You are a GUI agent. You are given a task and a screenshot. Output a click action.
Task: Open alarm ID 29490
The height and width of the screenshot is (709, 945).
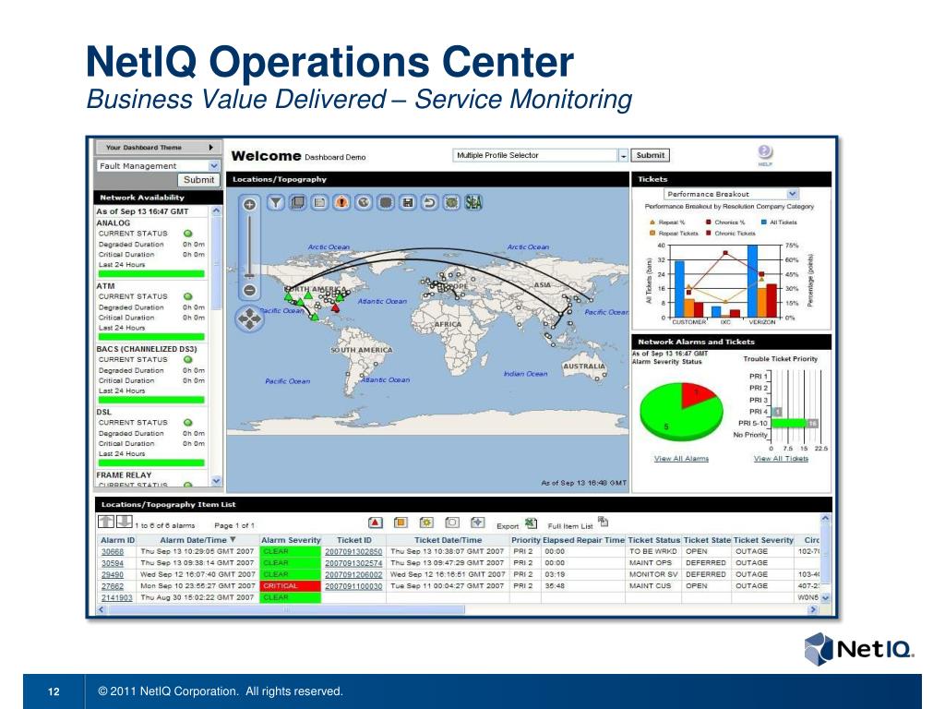112,574
